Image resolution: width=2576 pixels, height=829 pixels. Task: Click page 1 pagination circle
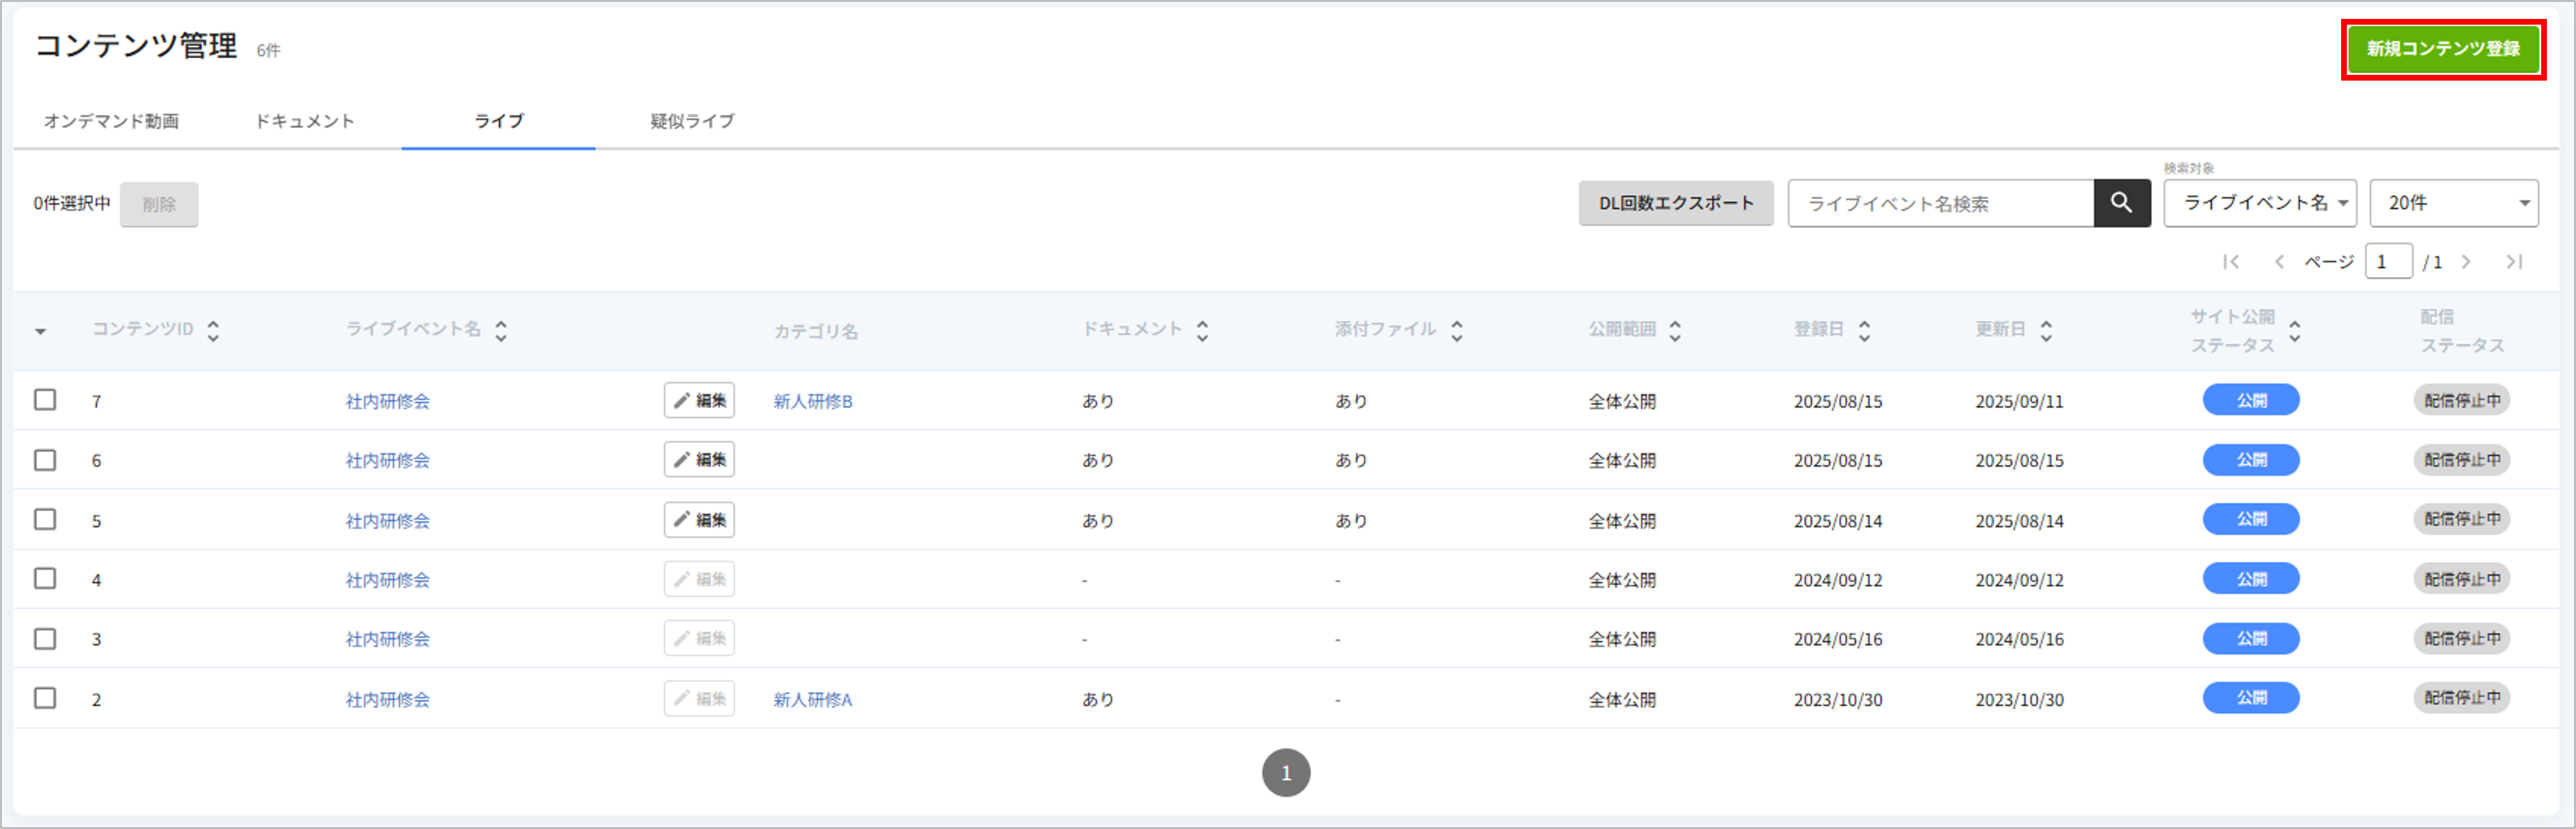pos(1286,773)
